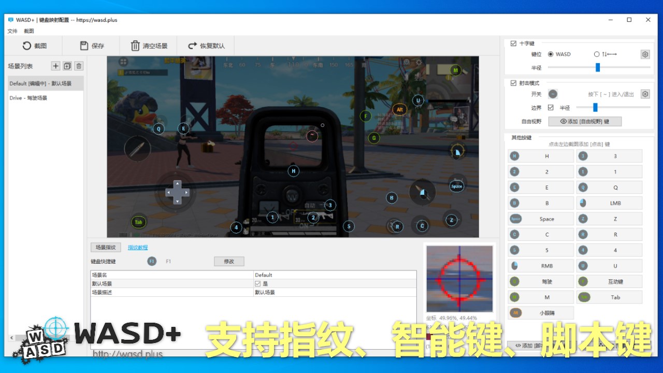Open the 指纹教程 link
Screen dimensions: 663x373
pyautogui.click(x=138, y=248)
